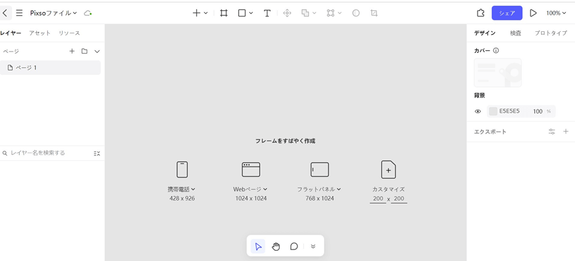Click the mobile phone frame icon
The height and width of the screenshot is (261, 575).
(182, 170)
